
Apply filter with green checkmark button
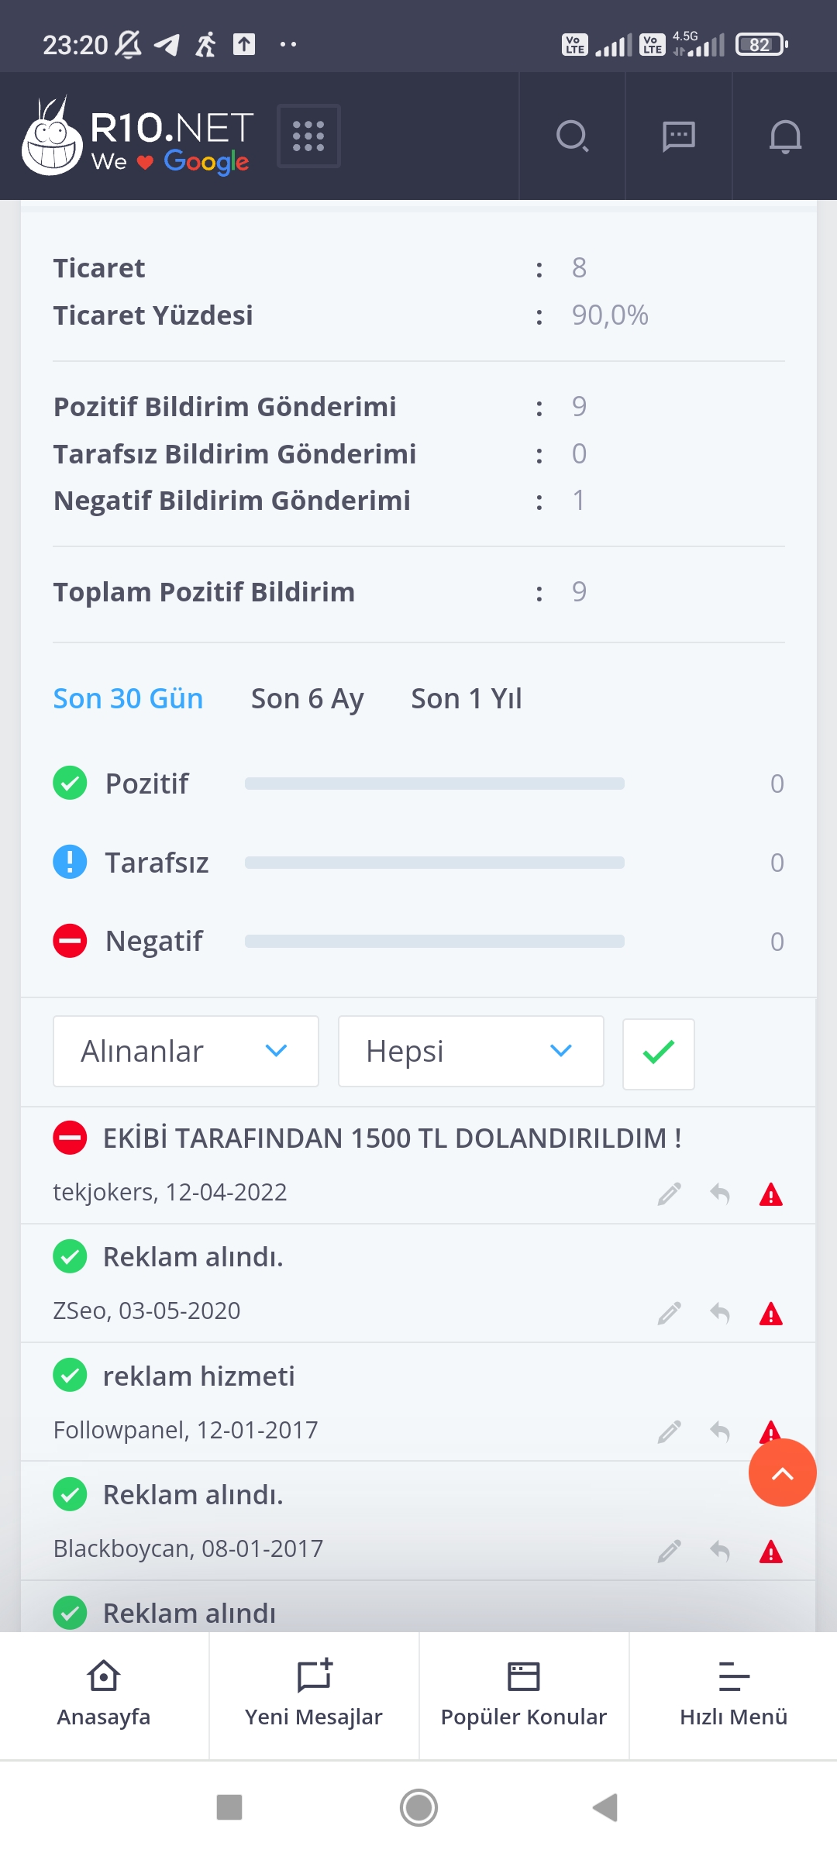pyautogui.click(x=659, y=1052)
